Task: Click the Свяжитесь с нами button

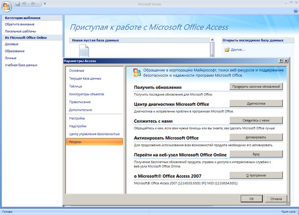Action: pyautogui.click(x=256, y=120)
